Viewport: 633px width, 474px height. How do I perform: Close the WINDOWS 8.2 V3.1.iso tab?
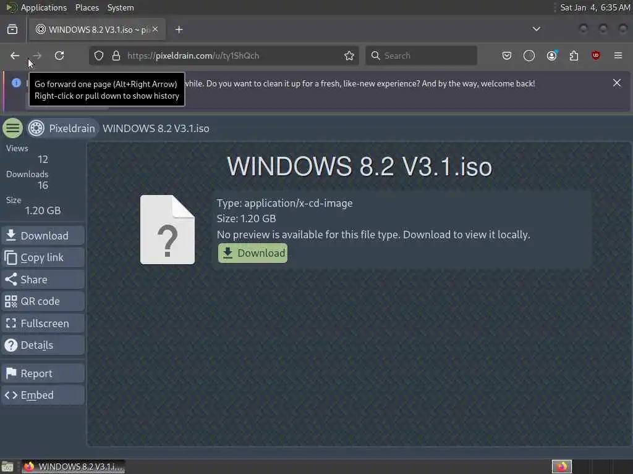(x=155, y=29)
